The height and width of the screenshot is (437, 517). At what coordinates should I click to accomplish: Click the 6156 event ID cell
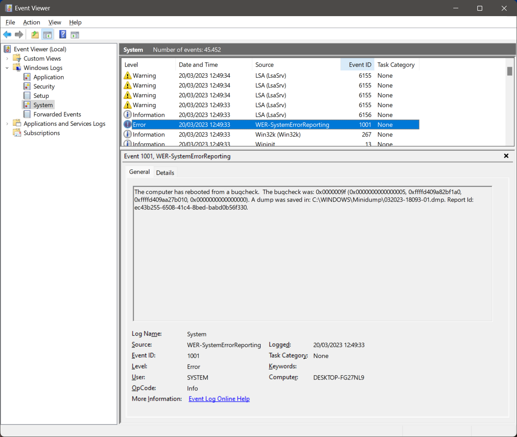click(365, 115)
